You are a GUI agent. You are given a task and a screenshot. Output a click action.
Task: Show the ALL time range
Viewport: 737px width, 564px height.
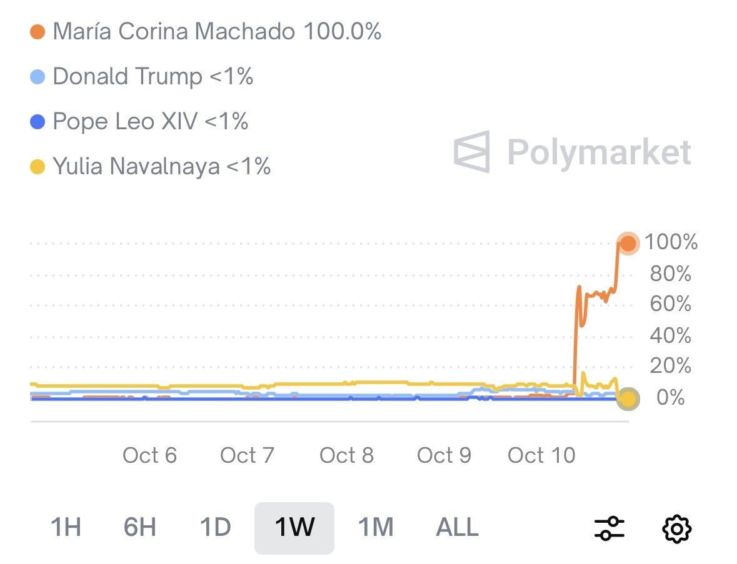click(x=457, y=528)
